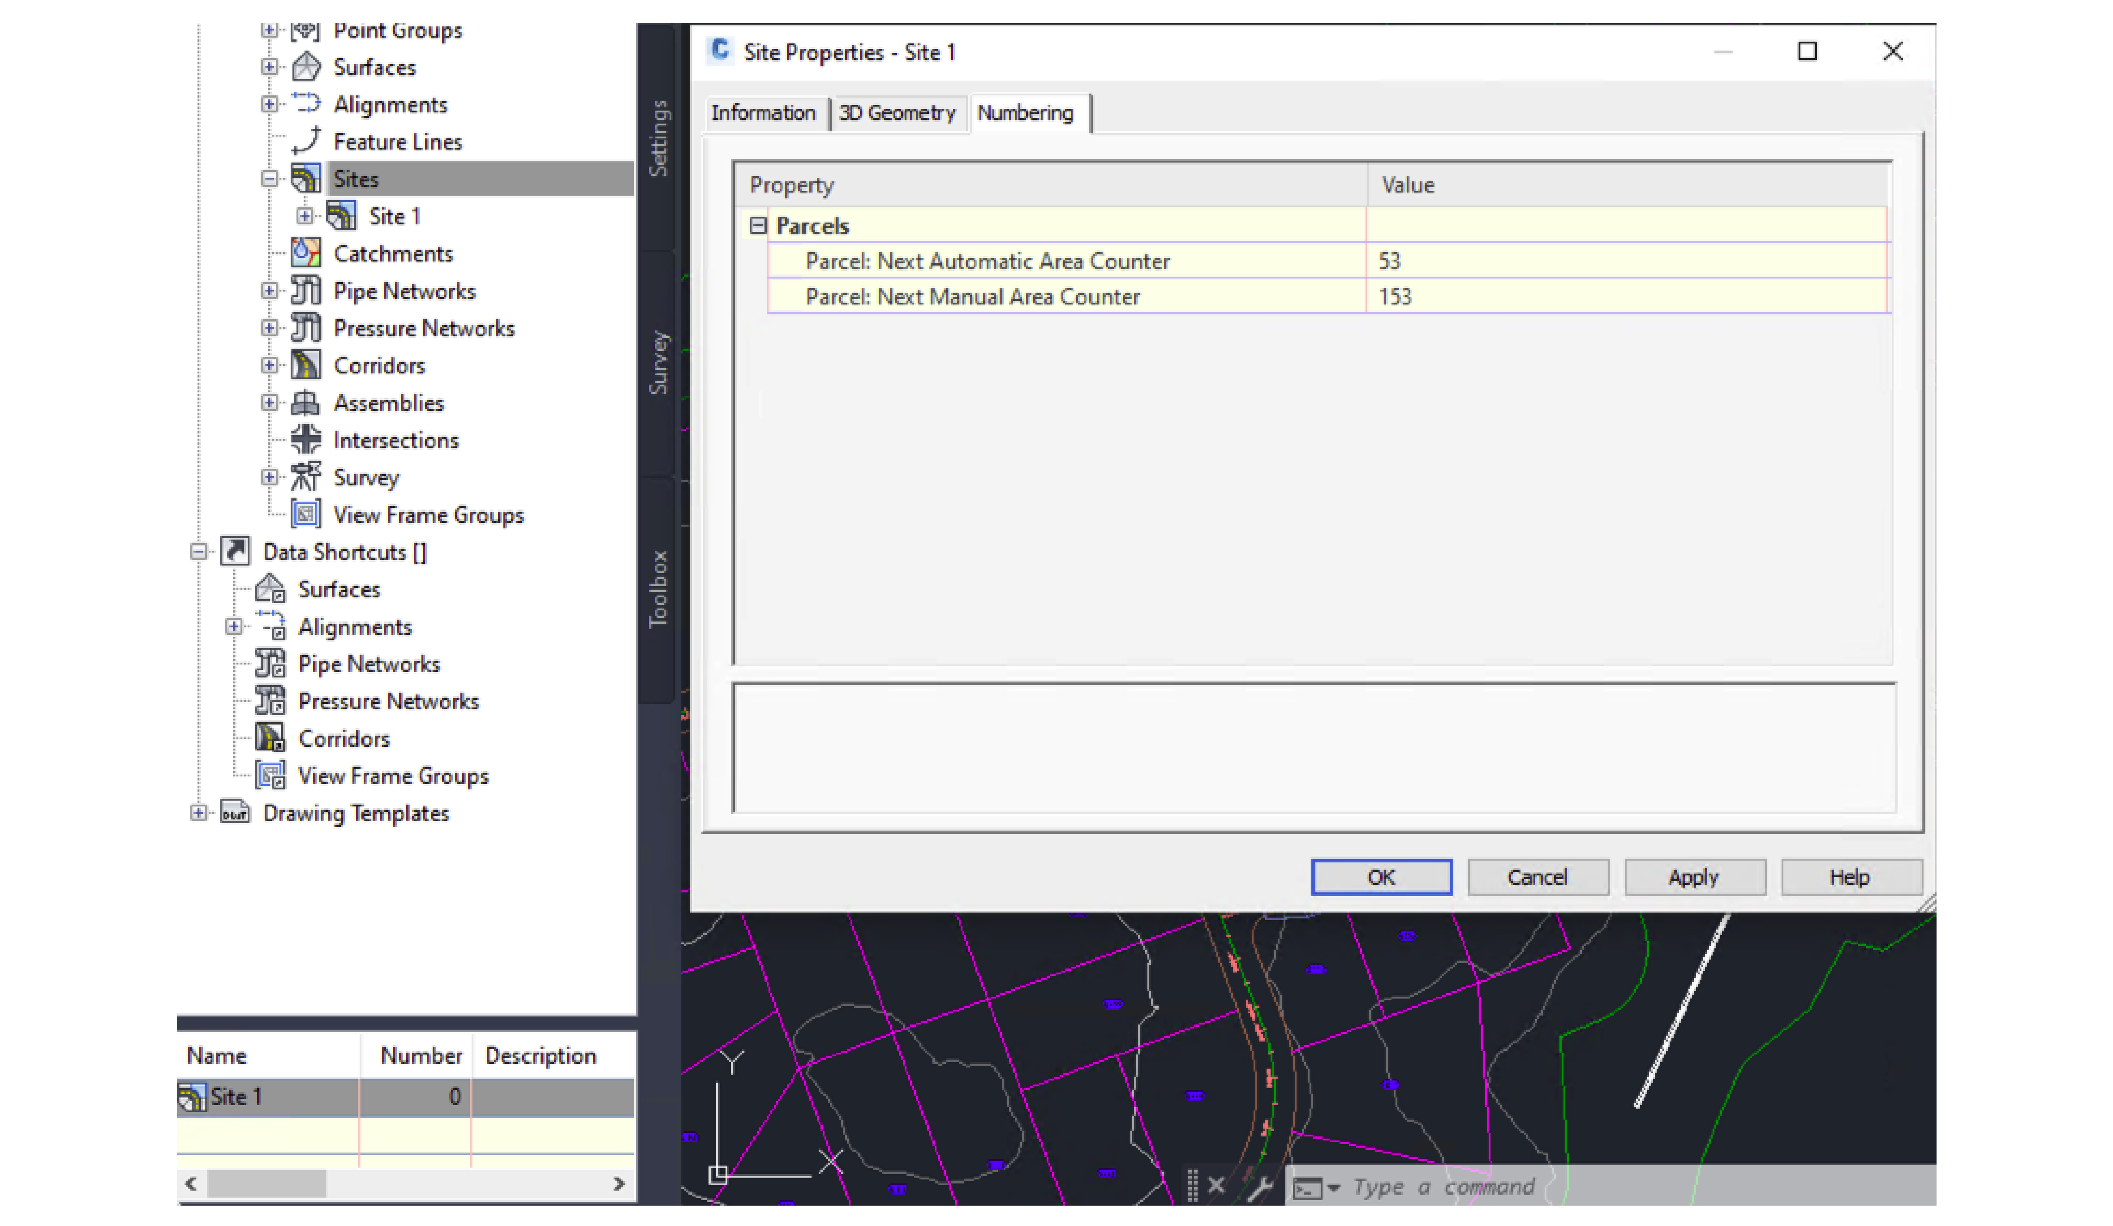This screenshot has width=2113, height=1226.
Task: Expand the Drawing Templates node
Action: 198,814
